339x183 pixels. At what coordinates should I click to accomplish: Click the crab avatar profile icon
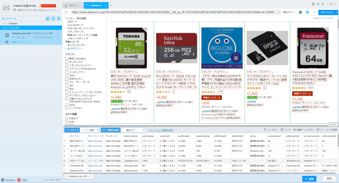6,8
